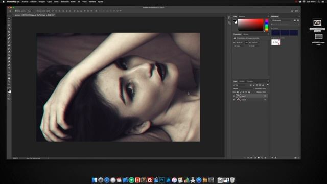Viewport: 327px width, 184px height.
Task: Open Filtro menu
Action: (73, 2)
